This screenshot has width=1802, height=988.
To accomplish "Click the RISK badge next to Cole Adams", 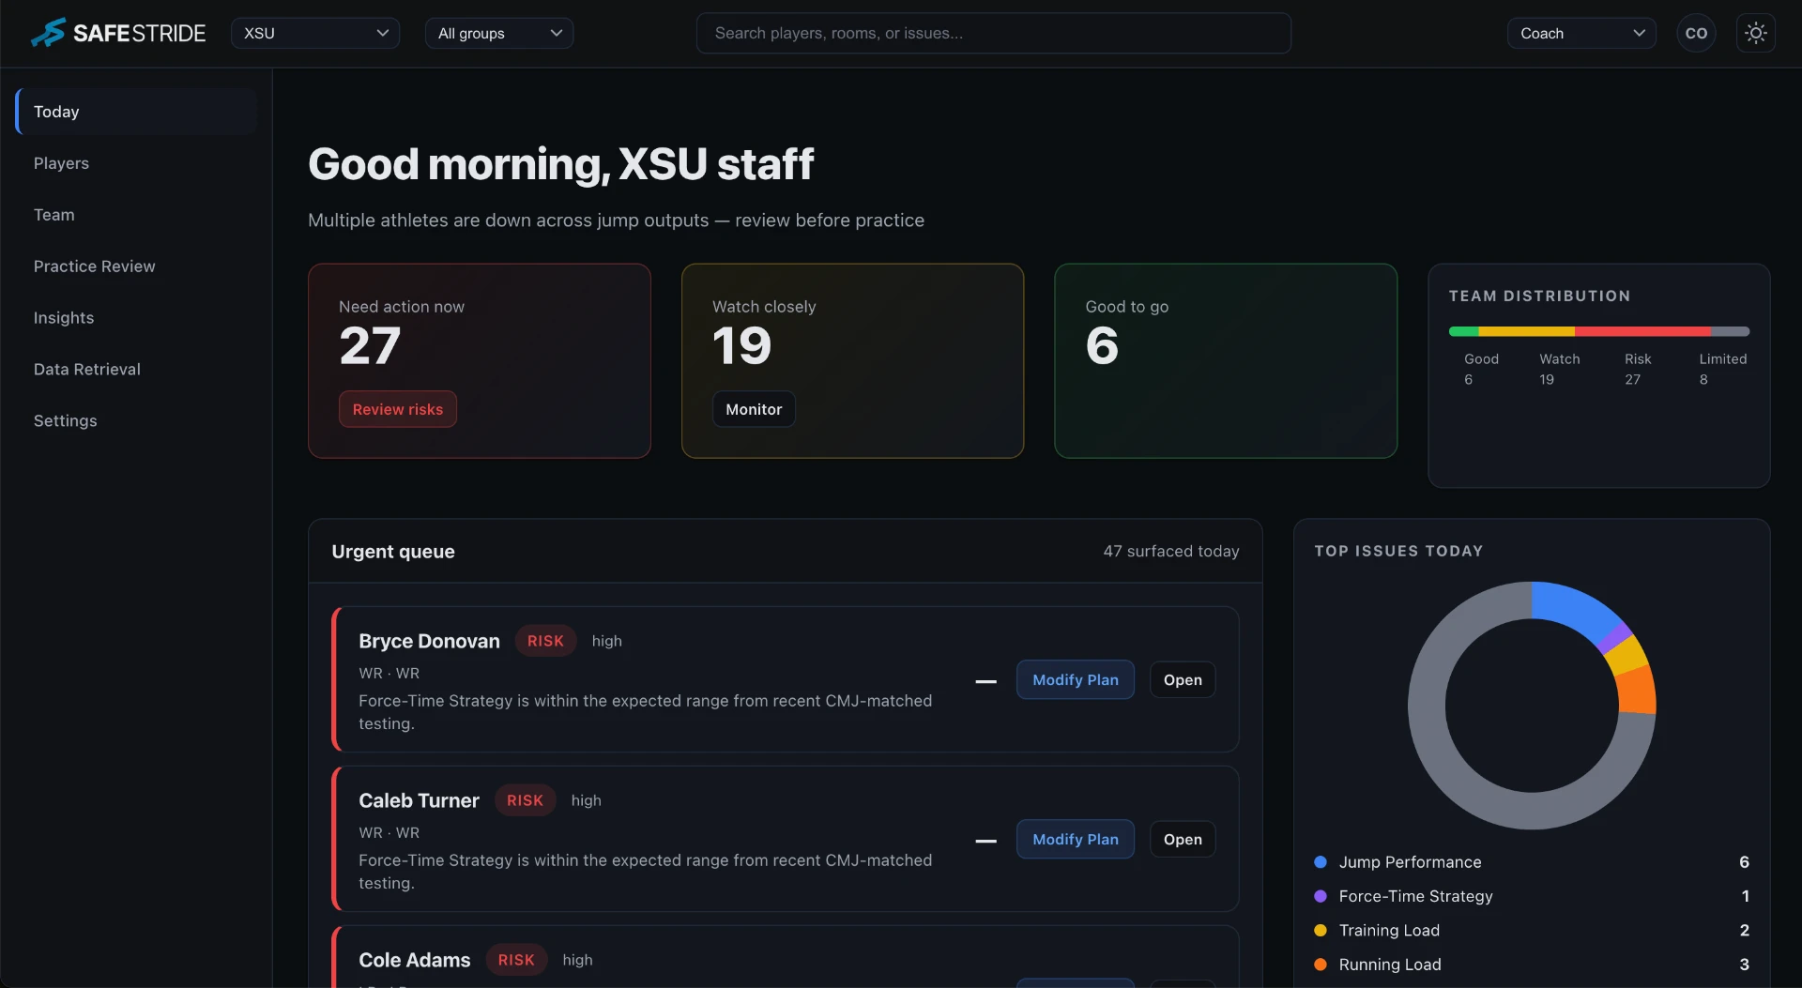I will pyautogui.click(x=516, y=960).
